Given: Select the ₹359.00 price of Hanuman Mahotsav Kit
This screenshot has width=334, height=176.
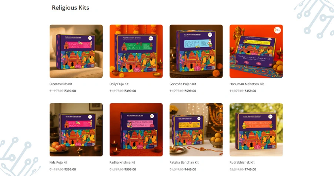Looking at the screenshot, I should click(x=250, y=91).
